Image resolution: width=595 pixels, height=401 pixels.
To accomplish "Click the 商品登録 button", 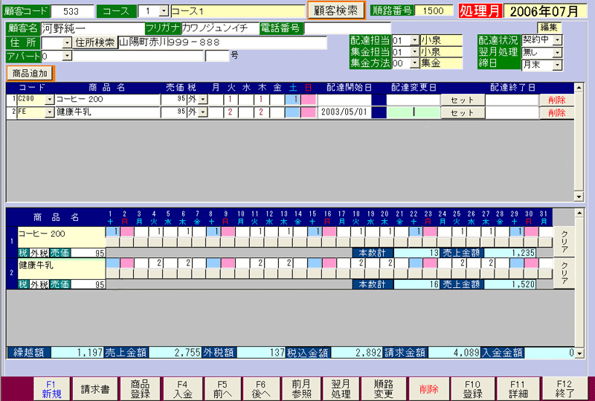I will point(141,389).
